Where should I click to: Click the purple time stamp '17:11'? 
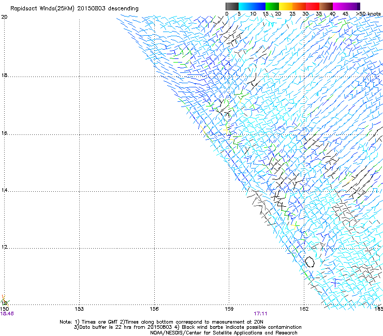point(260,314)
